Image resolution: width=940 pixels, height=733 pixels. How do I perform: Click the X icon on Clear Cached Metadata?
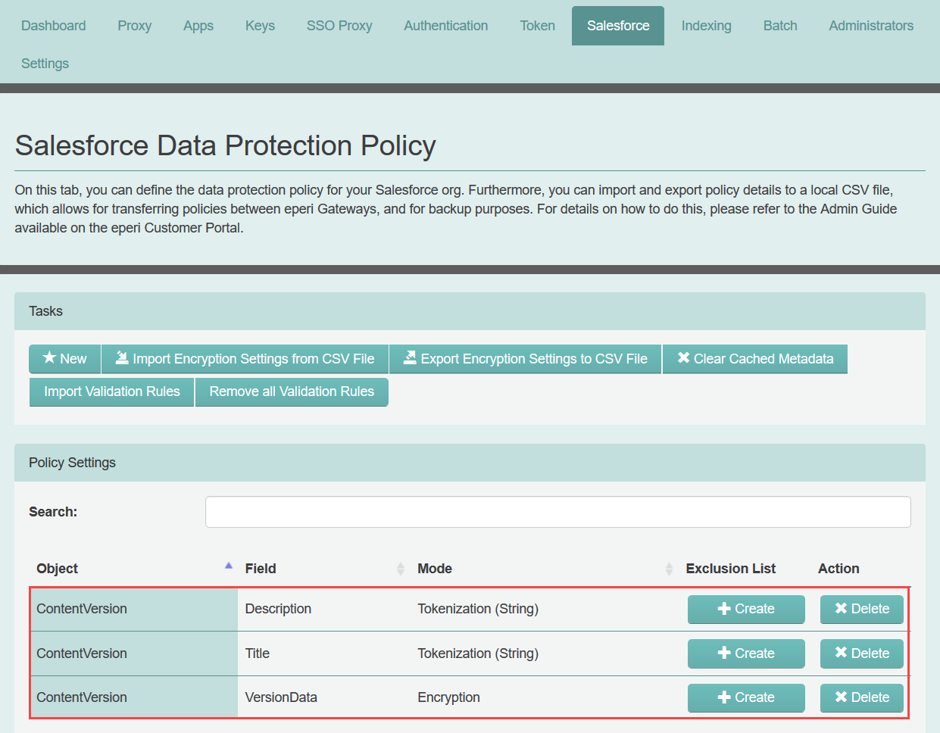click(x=683, y=357)
